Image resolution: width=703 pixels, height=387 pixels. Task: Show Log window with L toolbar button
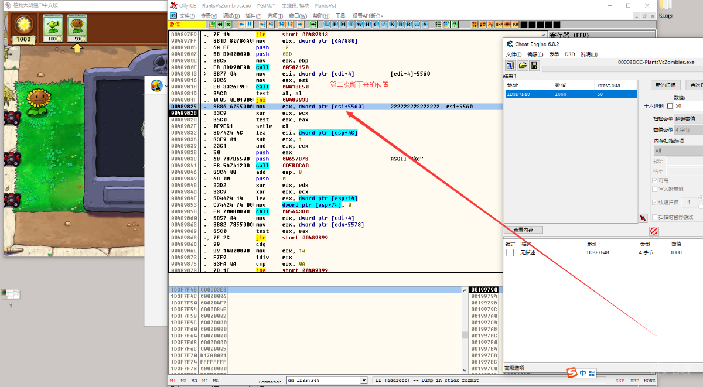pos(327,25)
